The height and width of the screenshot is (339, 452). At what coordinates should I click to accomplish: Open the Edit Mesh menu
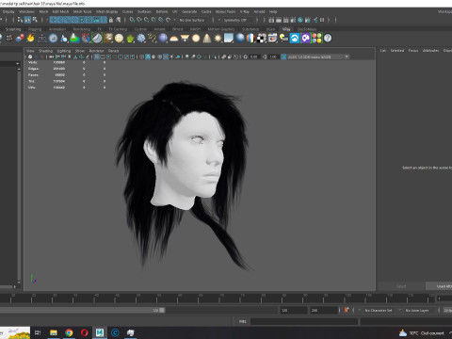click(x=60, y=11)
